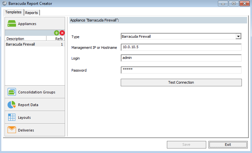Open the Layouts section label

(24, 118)
